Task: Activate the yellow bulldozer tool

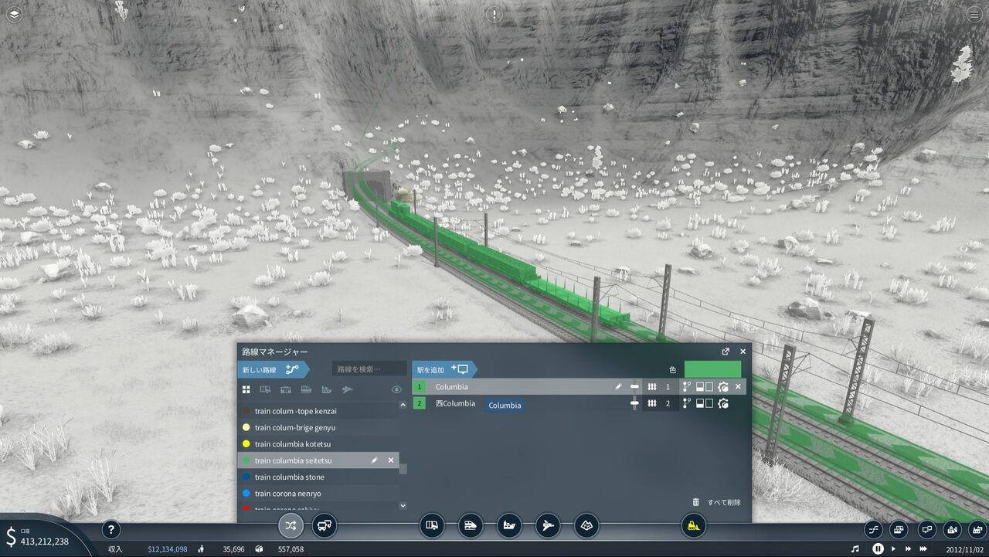Action: 693,526
